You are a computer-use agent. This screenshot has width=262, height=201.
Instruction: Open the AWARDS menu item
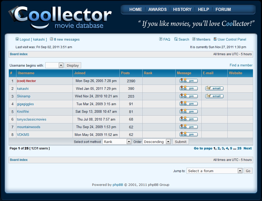point(157,9)
